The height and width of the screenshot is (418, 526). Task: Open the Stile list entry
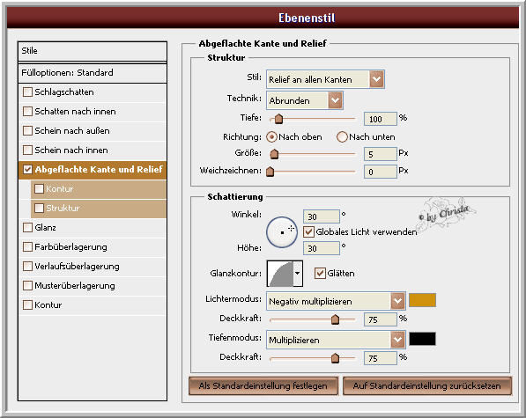pyautogui.click(x=93, y=51)
